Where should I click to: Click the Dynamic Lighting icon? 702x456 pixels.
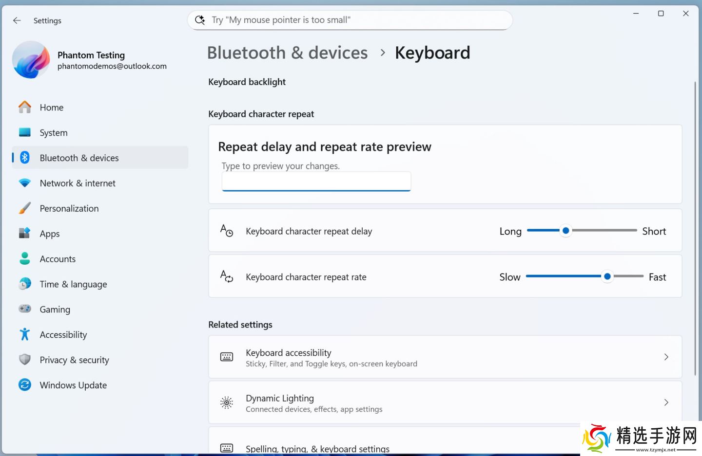point(227,403)
